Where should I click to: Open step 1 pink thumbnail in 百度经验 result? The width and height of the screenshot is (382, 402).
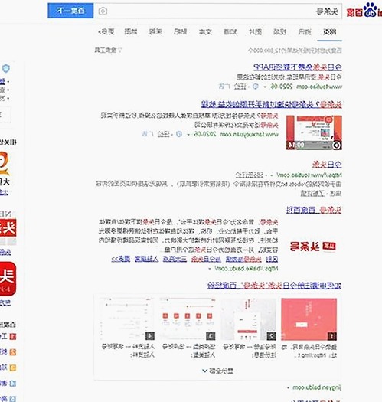pyautogui.click(x=309, y=319)
